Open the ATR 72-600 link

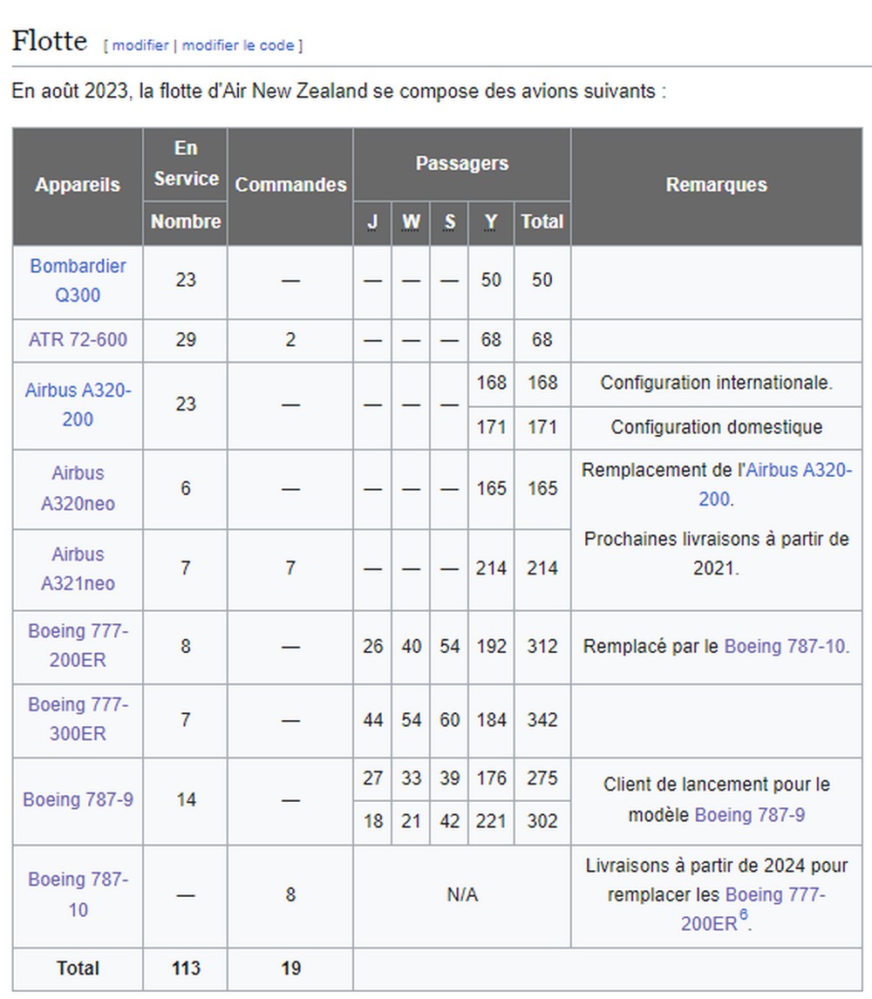pos(78,339)
